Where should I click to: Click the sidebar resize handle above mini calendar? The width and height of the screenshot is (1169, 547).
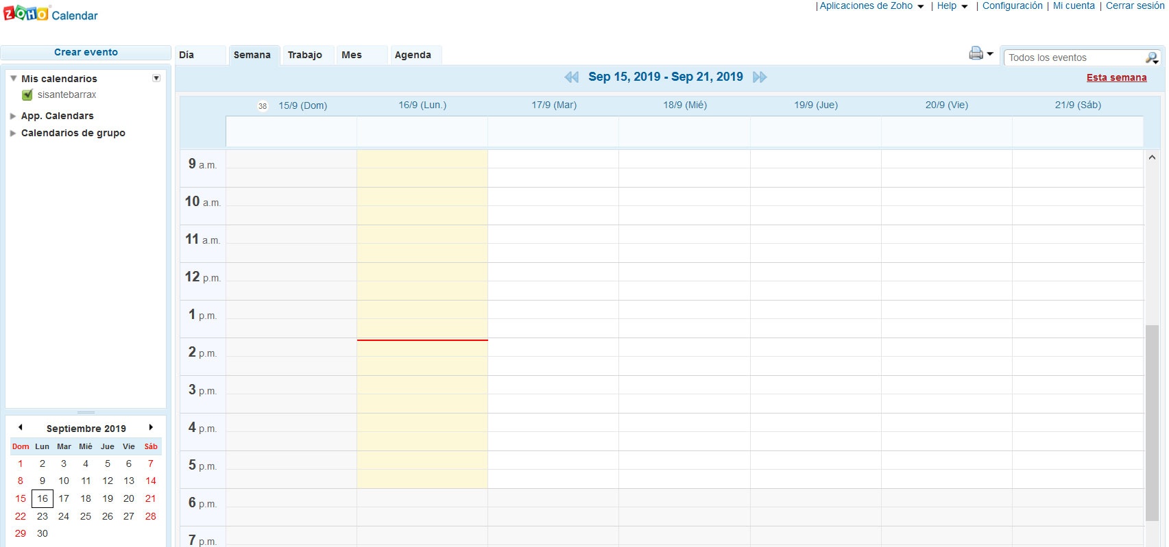[x=86, y=412]
